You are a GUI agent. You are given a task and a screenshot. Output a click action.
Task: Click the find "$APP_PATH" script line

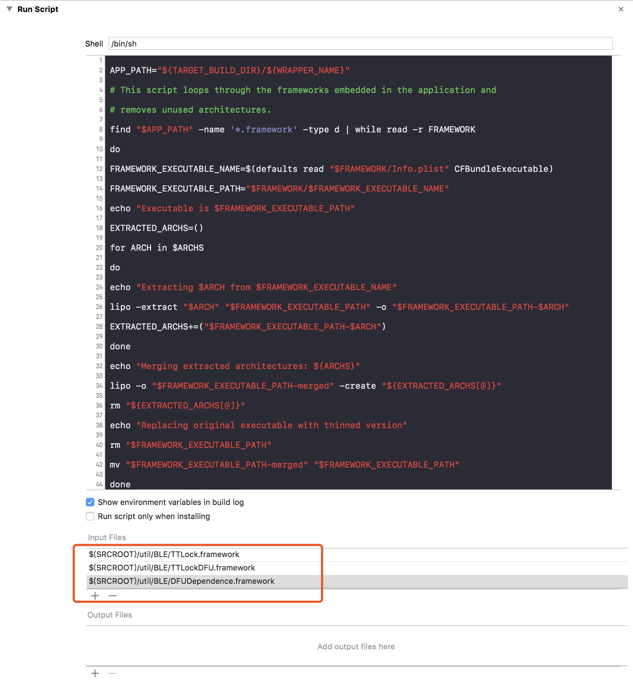coord(293,130)
